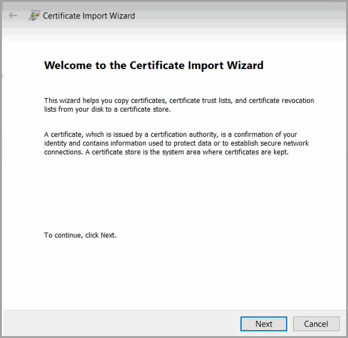This screenshot has width=348, height=338.
Task: Cancel the Certificate Import Wizard
Action: pos(317,324)
